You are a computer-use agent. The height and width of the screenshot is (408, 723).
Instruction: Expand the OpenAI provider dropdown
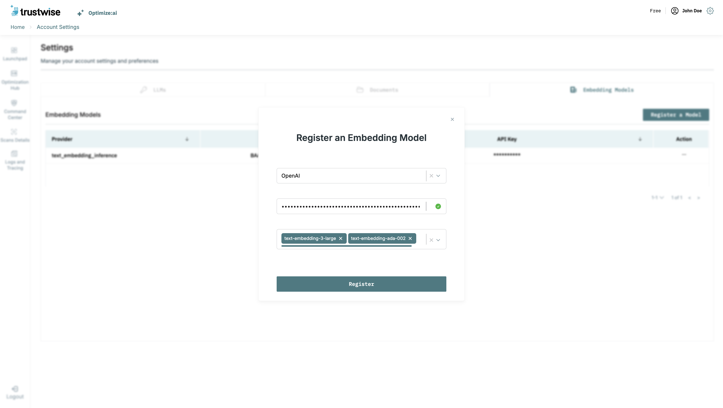(438, 176)
